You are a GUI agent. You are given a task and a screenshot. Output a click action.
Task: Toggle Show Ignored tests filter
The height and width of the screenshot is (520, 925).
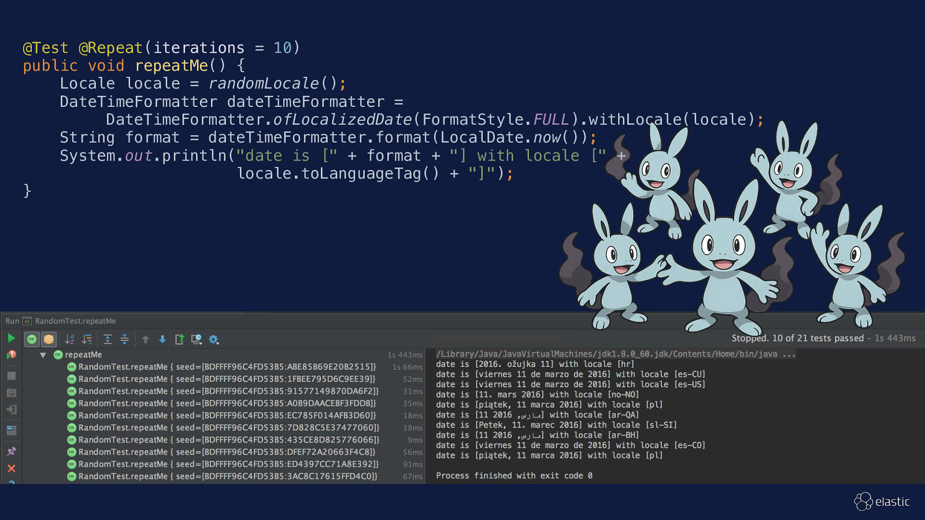[49, 340]
